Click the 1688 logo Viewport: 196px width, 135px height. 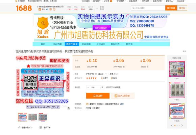tap(24, 8)
